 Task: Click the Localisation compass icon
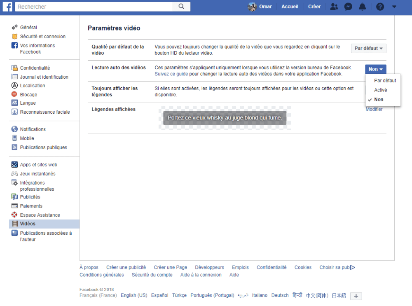click(x=14, y=85)
